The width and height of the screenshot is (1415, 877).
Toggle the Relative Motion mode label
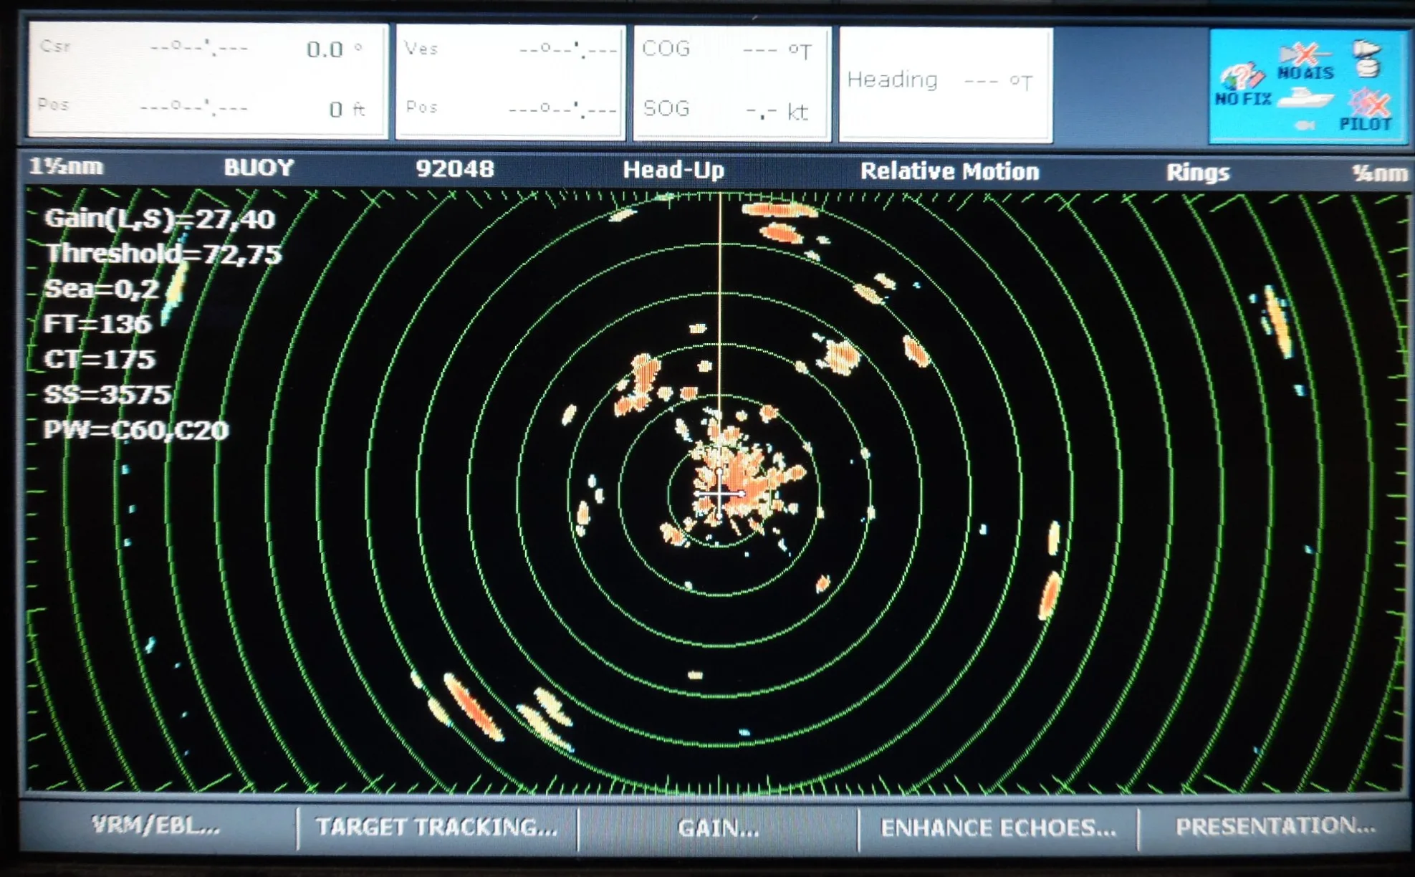pos(949,171)
